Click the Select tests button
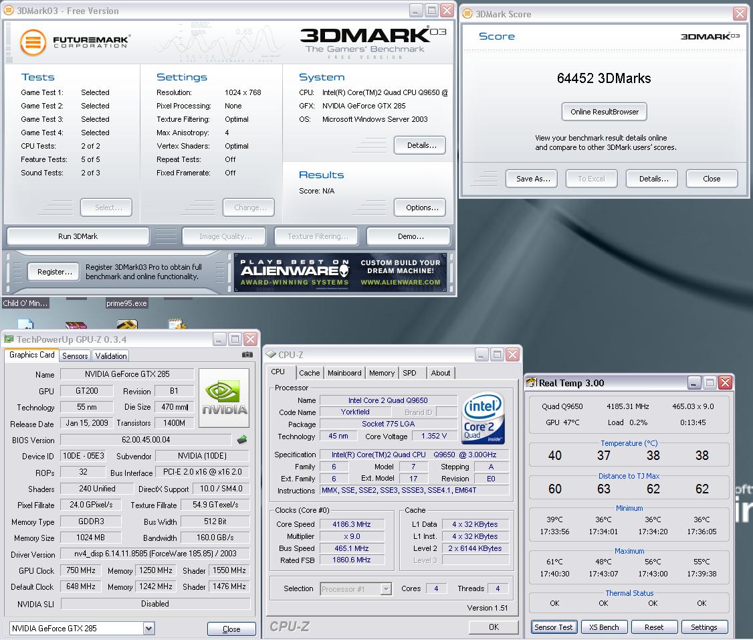The width and height of the screenshot is (753, 640). (x=106, y=208)
